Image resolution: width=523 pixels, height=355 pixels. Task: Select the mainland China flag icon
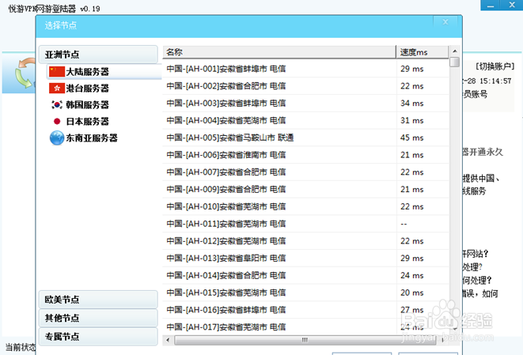coord(57,71)
